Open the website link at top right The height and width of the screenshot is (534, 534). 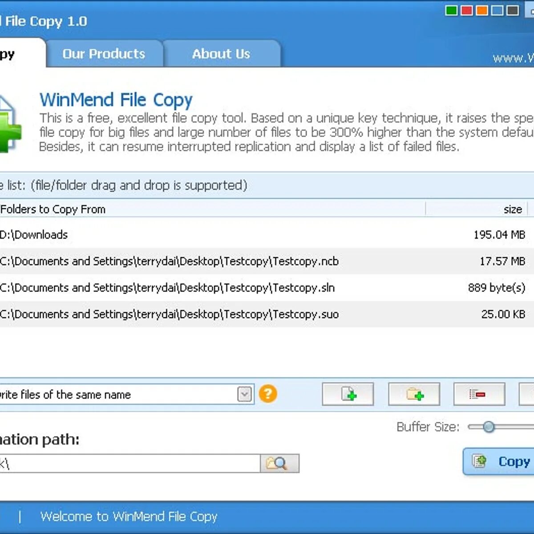pos(513,58)
